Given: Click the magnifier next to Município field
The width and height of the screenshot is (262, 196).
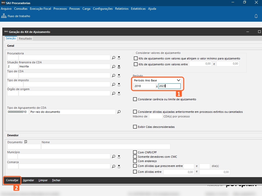Looking at the screenshot, I should click(x=114, y=156).
